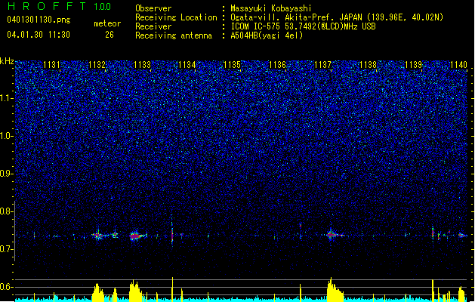475x302 pixels.
Task: Click the 0.8 frequency axis label
Action: pyautogui.click(x=7, y=211)
